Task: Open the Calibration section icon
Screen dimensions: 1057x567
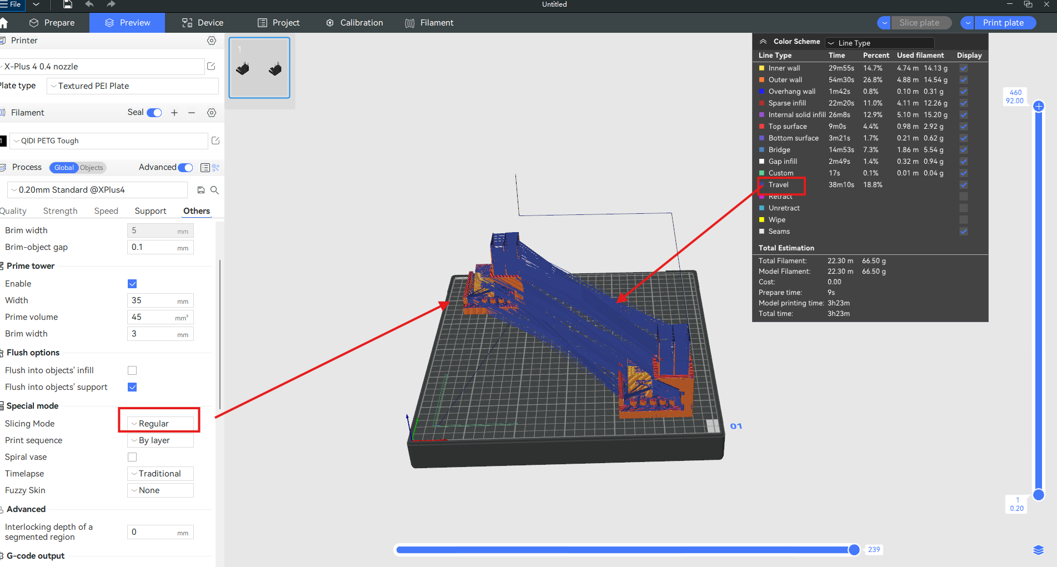Action: click(x=330, y=23)
